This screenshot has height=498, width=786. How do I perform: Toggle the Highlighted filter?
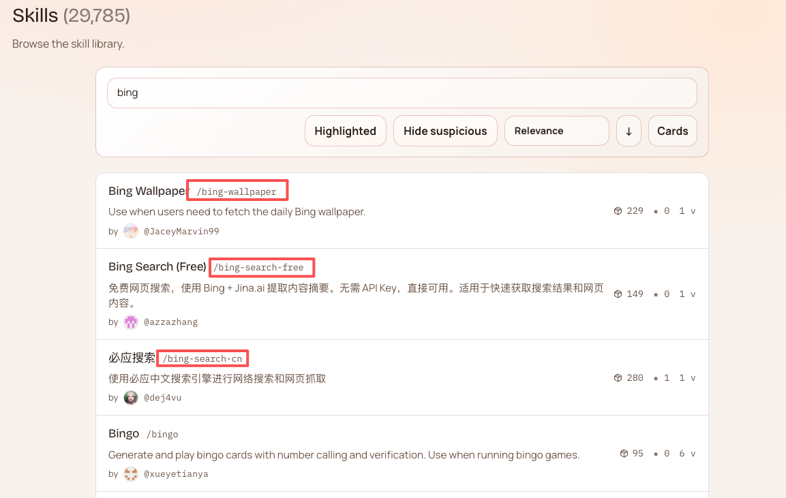pos(345,131)
